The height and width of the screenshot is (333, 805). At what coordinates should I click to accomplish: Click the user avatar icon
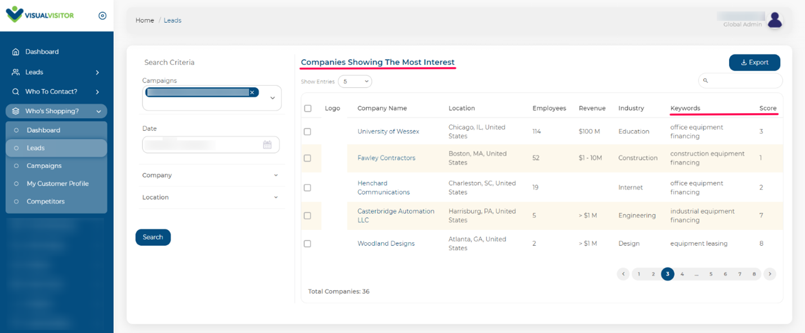(x=775, y=20)
